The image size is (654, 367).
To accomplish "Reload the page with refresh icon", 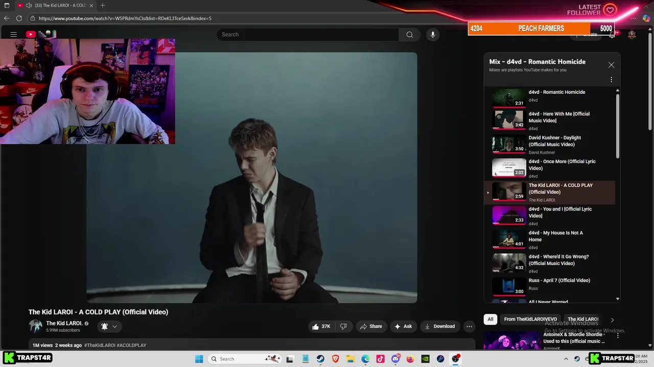I will tap(19, 18).
